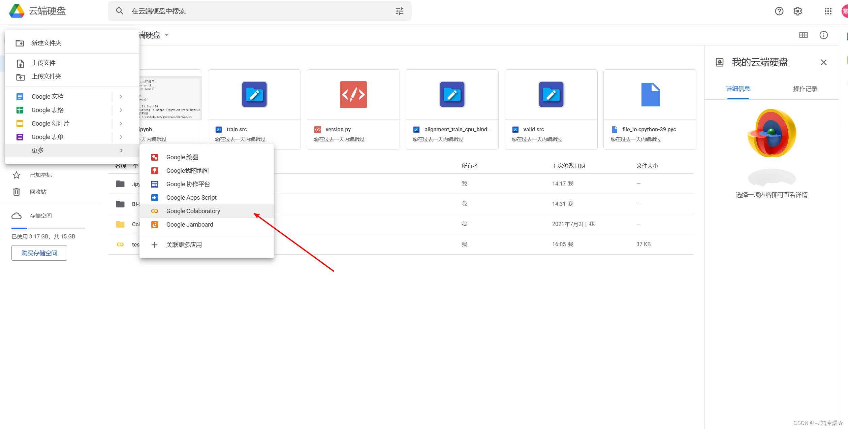Click the 购买存储空间 button
Image resolution: width=848 pixels, height=429 pixels.
click(39, 253)
